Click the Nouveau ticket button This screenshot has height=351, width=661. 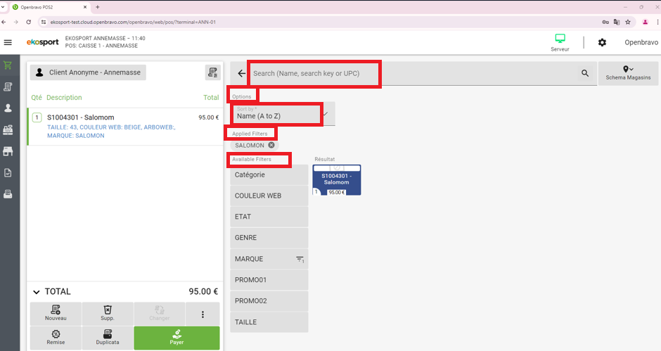click(x=56, y=314)
